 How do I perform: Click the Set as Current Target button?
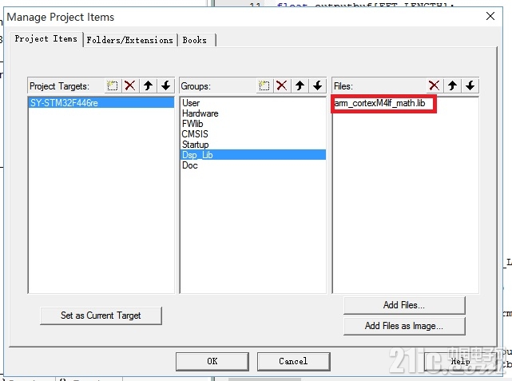click(101, 316)
